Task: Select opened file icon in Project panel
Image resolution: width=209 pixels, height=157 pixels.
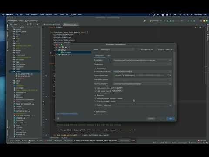Action: [x=27, y=24]
